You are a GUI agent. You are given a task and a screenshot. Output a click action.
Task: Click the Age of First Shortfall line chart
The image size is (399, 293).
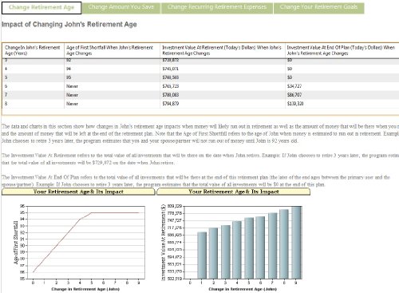pyautogui.click(x=85, y=243)
